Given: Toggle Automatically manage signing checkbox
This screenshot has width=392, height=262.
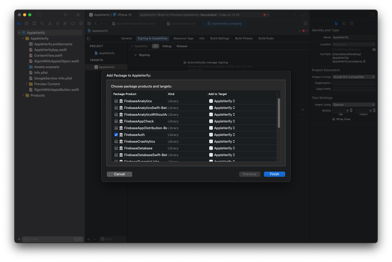Looking at the screenshot, I should 185,62.
